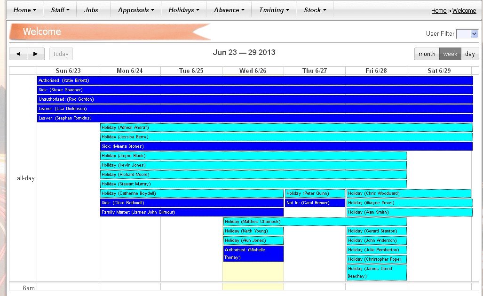The width and height of the screenshot is (483, 296).
Task: Open Leaver Lisa Dickinson event
Action: point(255,109)
